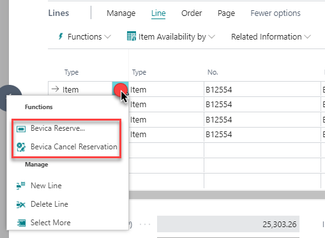Open the Order tab
The height and width of the screenshot is (238, 325).
click(192, 13)
